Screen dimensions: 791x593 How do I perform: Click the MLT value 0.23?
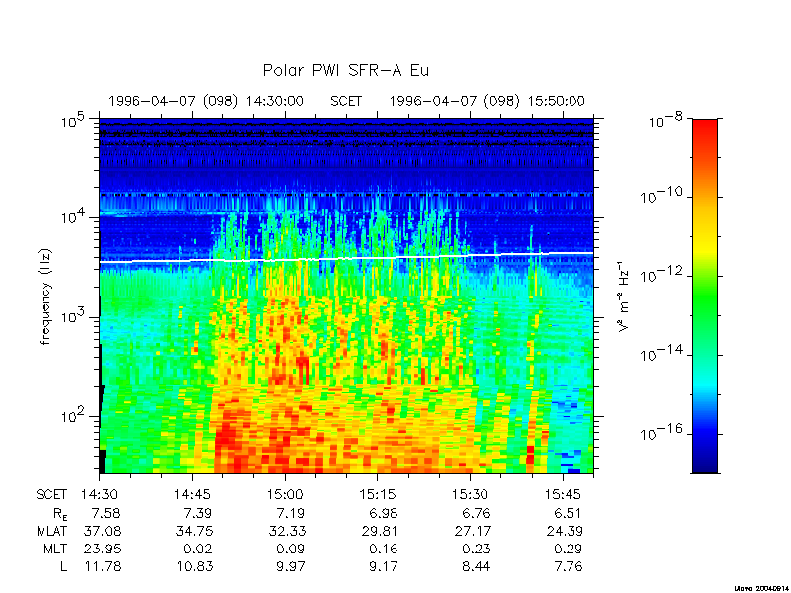pyautogui.click(x=476, y=549)
